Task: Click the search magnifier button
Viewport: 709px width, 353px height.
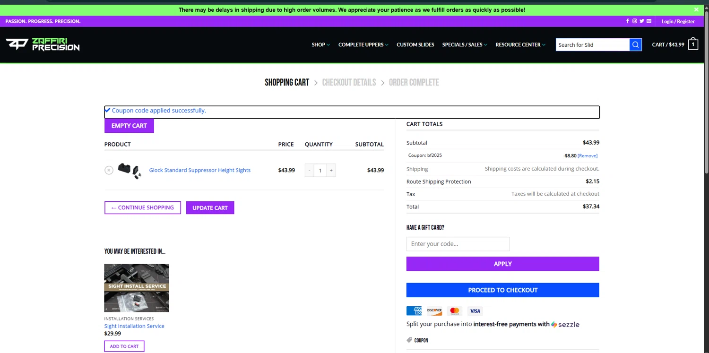Action: [x=636, y=45]
